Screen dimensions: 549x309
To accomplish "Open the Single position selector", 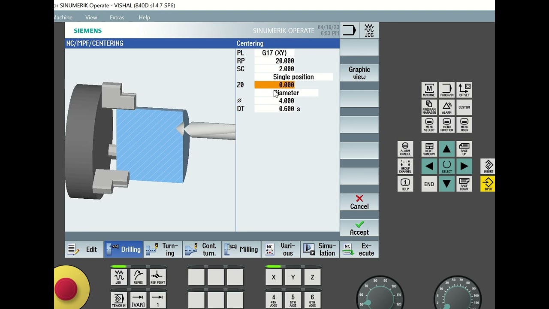I will click(x=293, y=77).
